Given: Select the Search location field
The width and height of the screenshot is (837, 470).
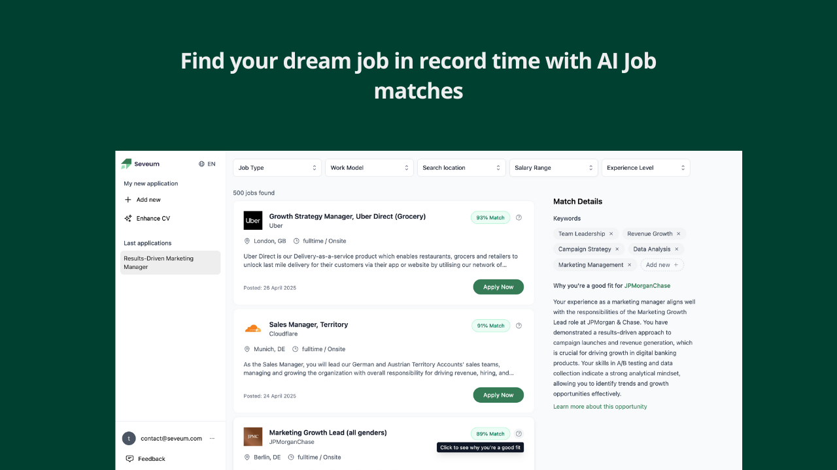Looking at the screenshot, I should click(462, 168).
